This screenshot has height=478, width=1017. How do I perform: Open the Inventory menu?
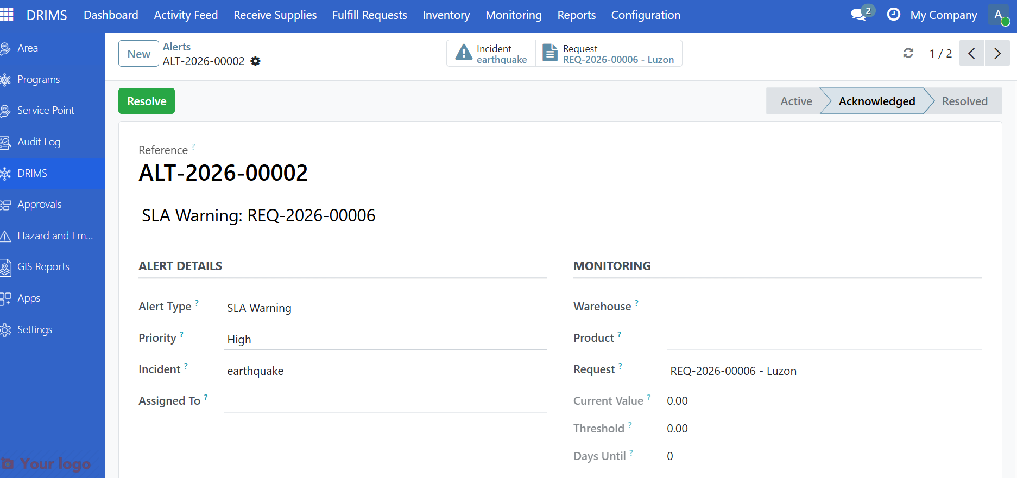click(x=446, y=15)
